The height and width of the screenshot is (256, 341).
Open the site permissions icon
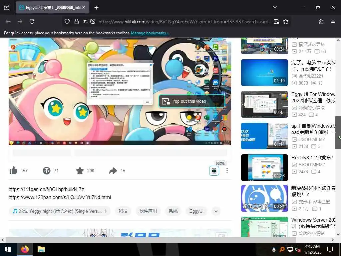[86, 21]
